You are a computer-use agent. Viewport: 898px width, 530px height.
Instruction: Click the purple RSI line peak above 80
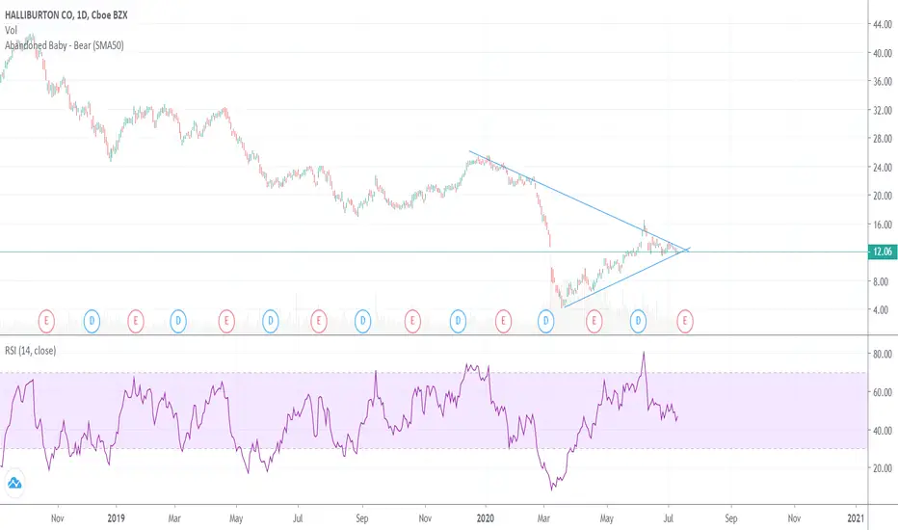point(644,353)
